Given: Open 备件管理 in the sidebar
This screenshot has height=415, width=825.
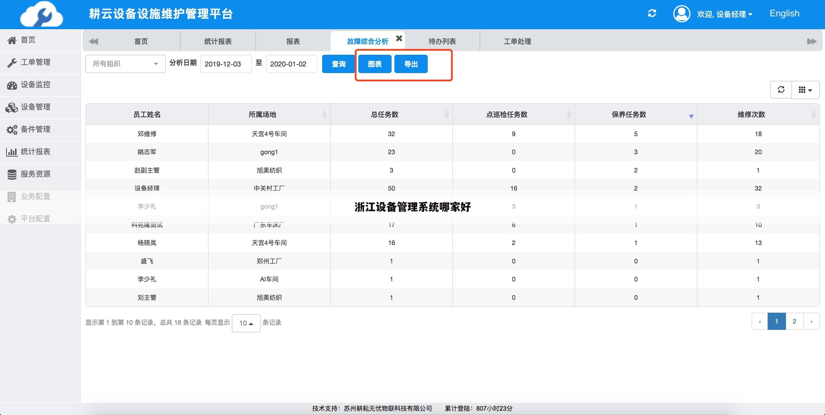Looking at the screenshot, I should tap(40, 130).
